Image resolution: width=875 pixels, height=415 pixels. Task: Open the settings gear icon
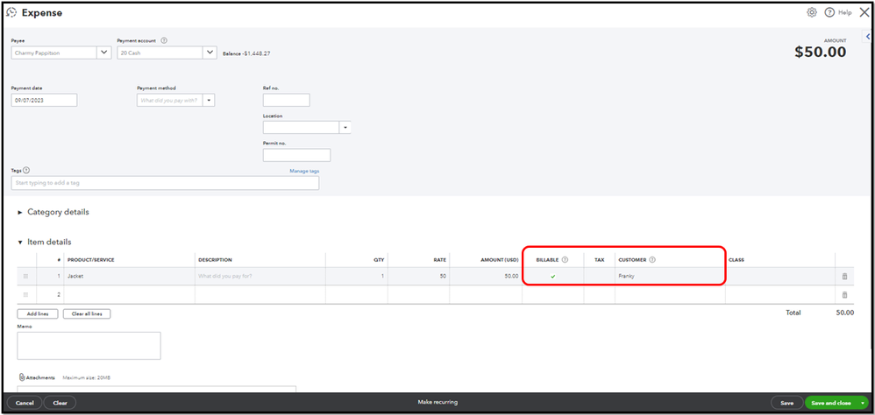coord(811,12)
